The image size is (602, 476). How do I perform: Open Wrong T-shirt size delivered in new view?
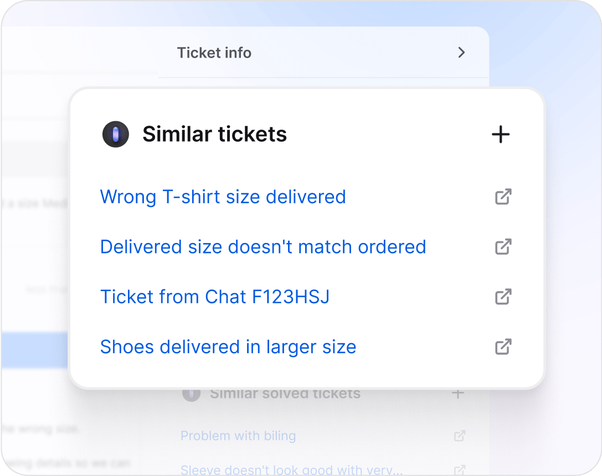[x=503, y=196]
